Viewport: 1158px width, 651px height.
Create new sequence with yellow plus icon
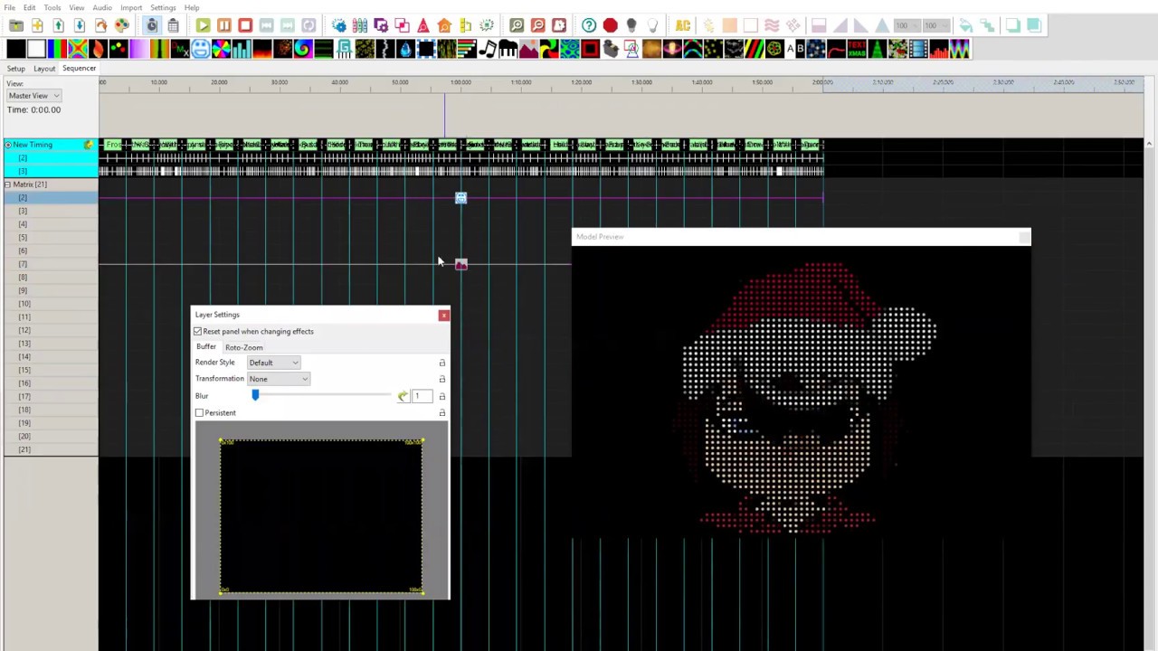37,25
